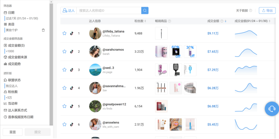Viewport: 279px width, 139px height.
Task: Expand the 成交金额来源 filter
Action: (x=17, y=57)
